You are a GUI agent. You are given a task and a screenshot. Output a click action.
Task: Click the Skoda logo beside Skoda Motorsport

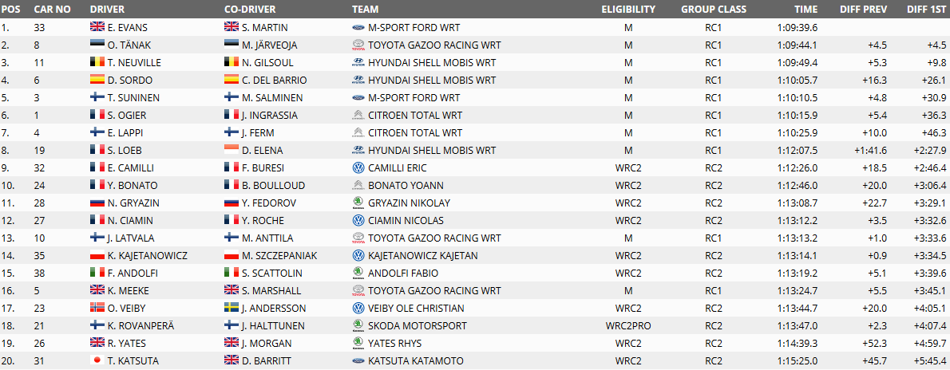pyautogui.click(x=358, y=326)
